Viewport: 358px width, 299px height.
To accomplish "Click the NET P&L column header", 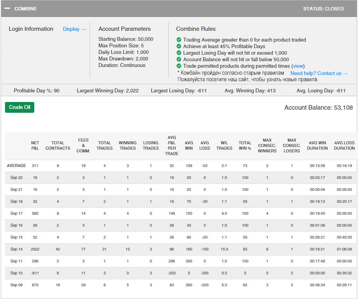I will [35, 145].
